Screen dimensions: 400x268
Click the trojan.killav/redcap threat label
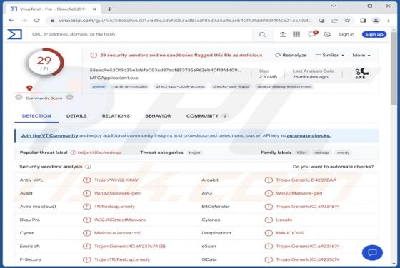(x=99, y=153)
